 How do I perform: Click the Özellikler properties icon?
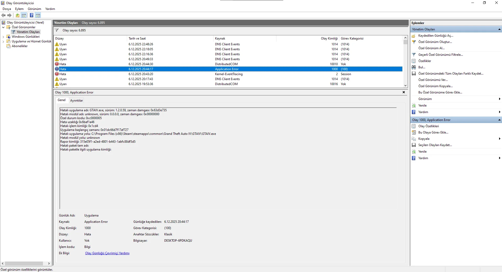[x=414, y=61]
